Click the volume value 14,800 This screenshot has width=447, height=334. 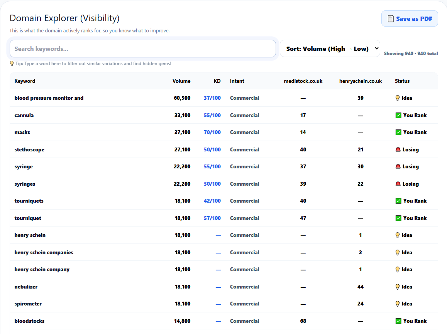pyautogui.click(x=183, y=321)
